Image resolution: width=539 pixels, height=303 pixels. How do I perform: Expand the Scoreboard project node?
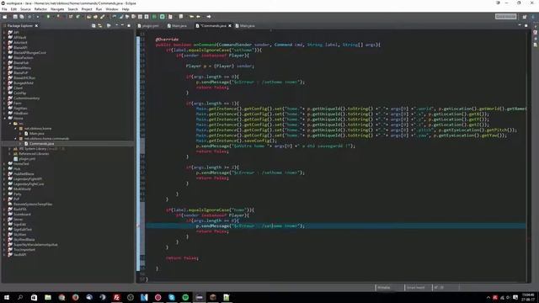click(x=4, y=214)
